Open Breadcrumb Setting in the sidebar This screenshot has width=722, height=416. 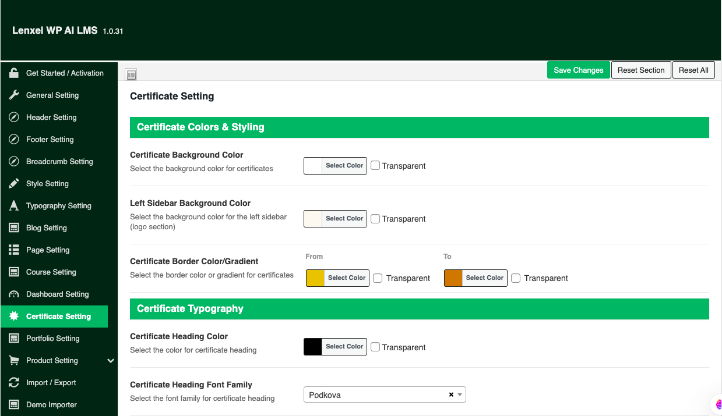click(x=59, y=161)
